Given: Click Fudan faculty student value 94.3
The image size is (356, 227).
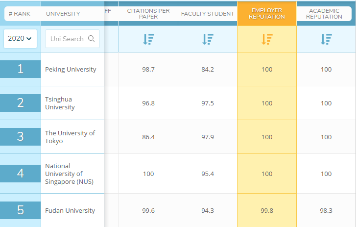Looking at the screenshot, I should coord(208,211).
